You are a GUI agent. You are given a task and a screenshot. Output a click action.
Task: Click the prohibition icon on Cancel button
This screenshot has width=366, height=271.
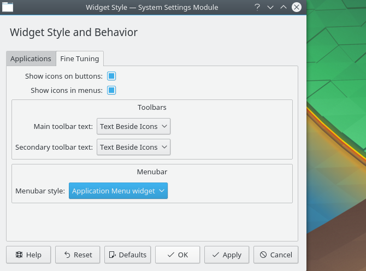pos(263,255)
